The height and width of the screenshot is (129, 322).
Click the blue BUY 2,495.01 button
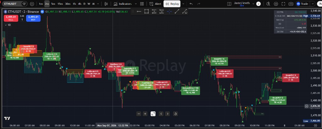pyautogui.click(x=33, y=18)
